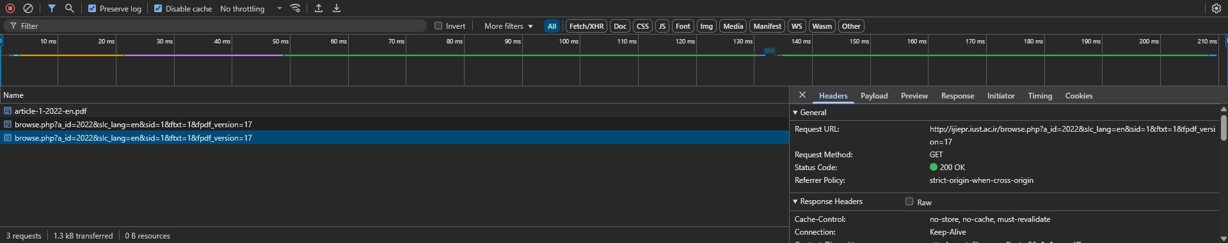Image resolution: width=1228 pixels, height=243 pixels.
Task: Enable Raw response headers checkbox
Action: tap(909, 201)
